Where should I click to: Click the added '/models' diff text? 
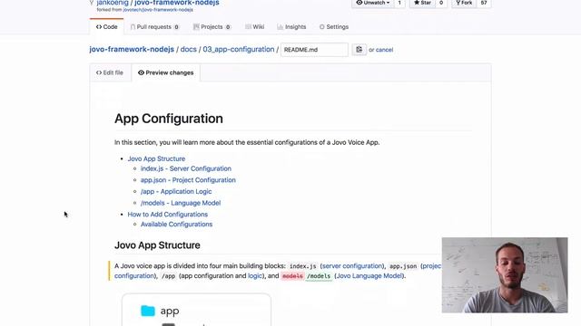(x=319, y=276)
